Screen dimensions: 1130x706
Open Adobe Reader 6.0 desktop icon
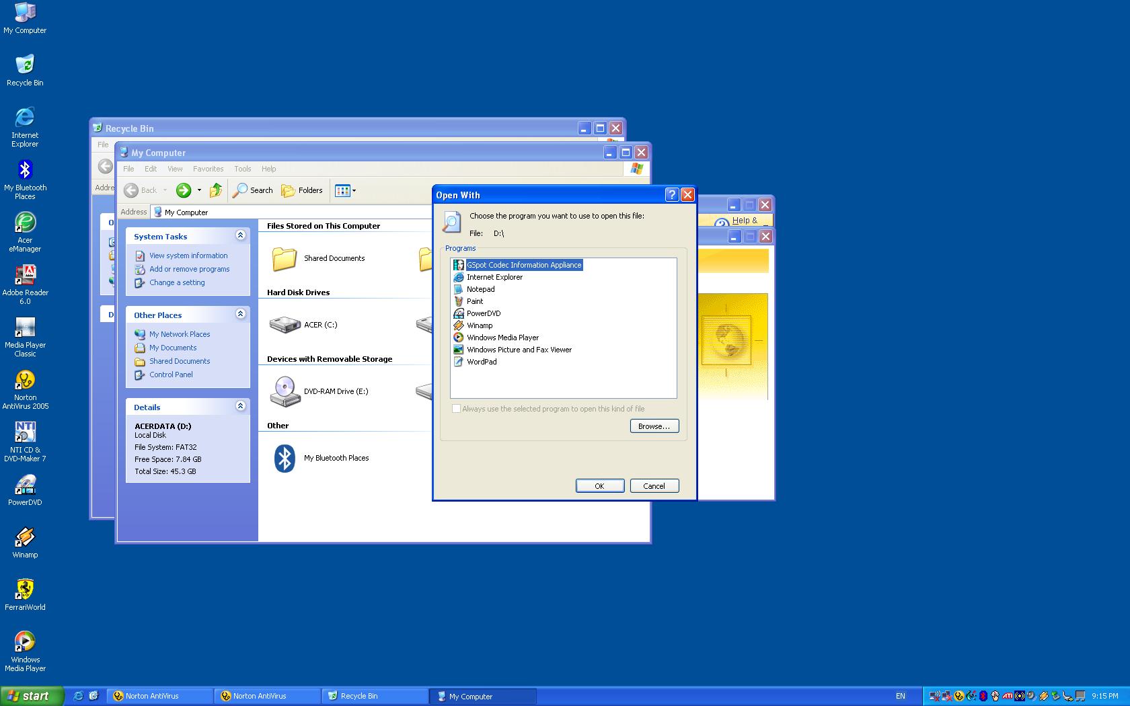pos(25,284)
